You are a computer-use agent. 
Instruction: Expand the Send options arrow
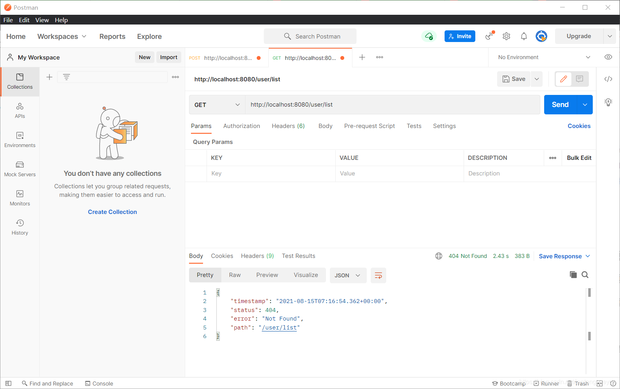point(585,105)
